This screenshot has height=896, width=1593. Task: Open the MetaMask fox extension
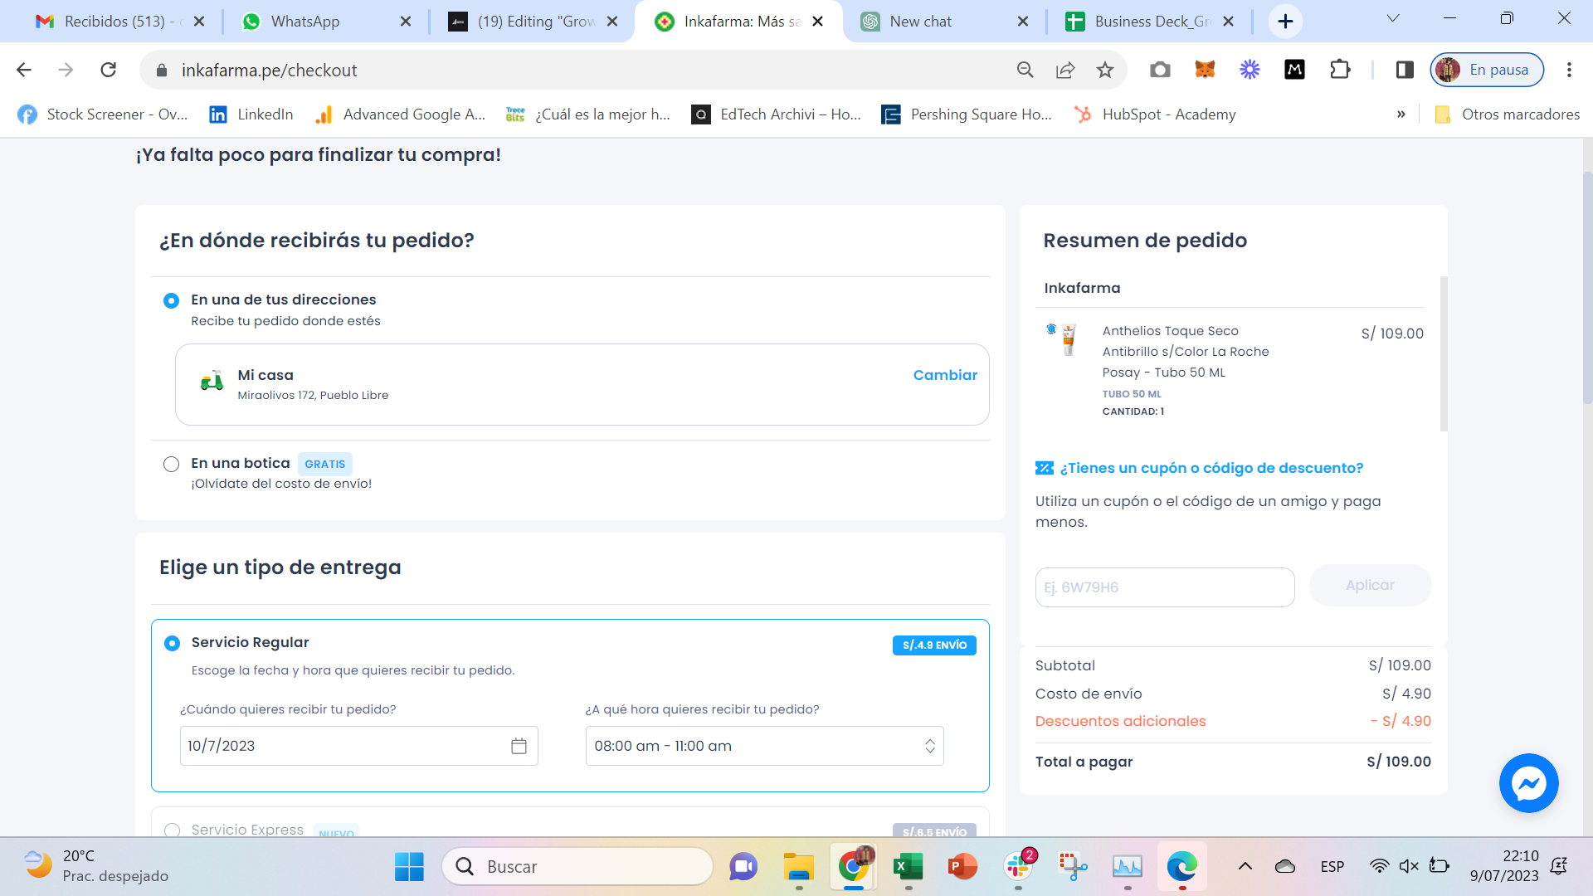[1205, 70]
